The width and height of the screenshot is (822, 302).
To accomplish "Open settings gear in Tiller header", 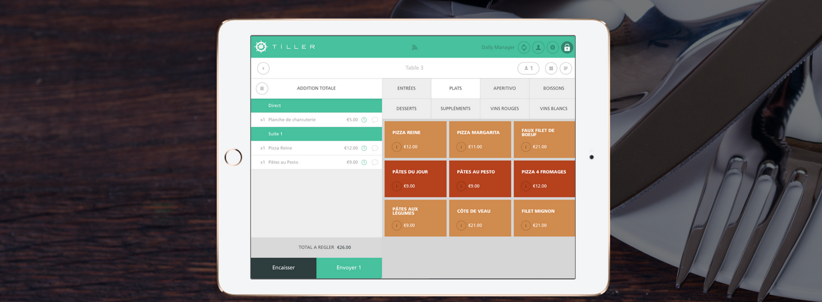I will (553, 47).
